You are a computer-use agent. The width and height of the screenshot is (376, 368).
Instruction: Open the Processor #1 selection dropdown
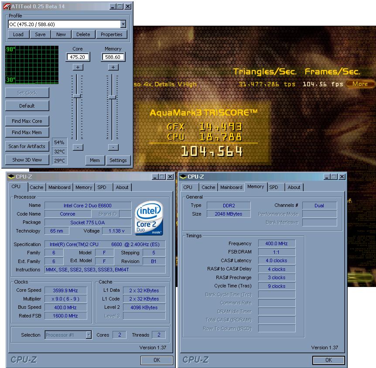[89, 335]
